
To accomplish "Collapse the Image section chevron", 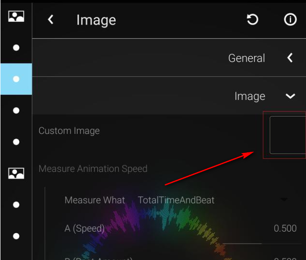I will 290,96.
